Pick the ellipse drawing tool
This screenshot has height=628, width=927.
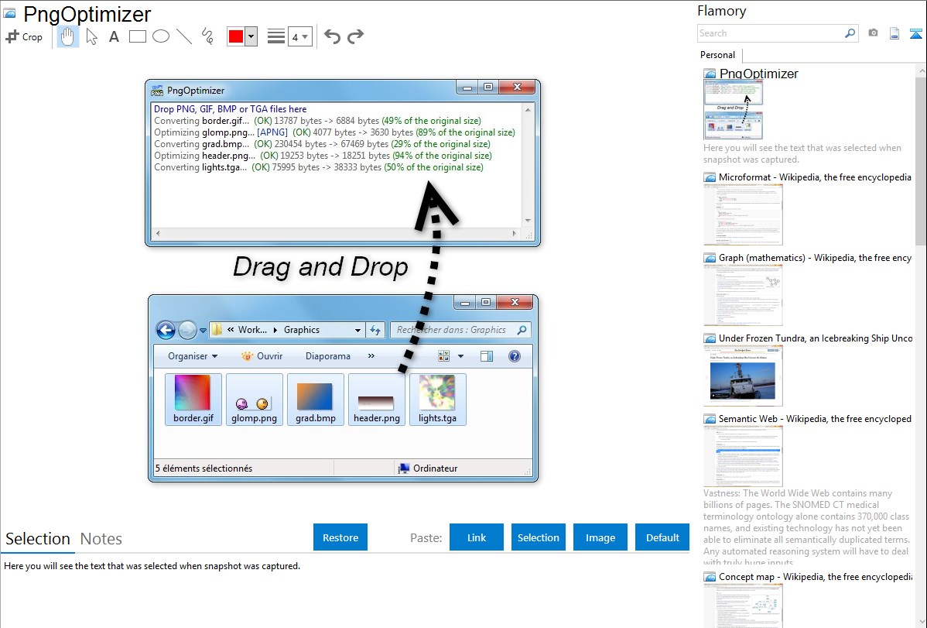(161, 36)
